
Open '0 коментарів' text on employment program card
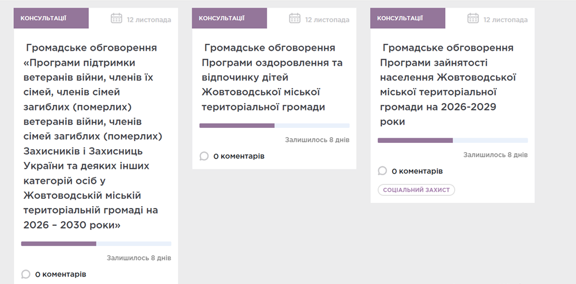(x=417, y=171)
